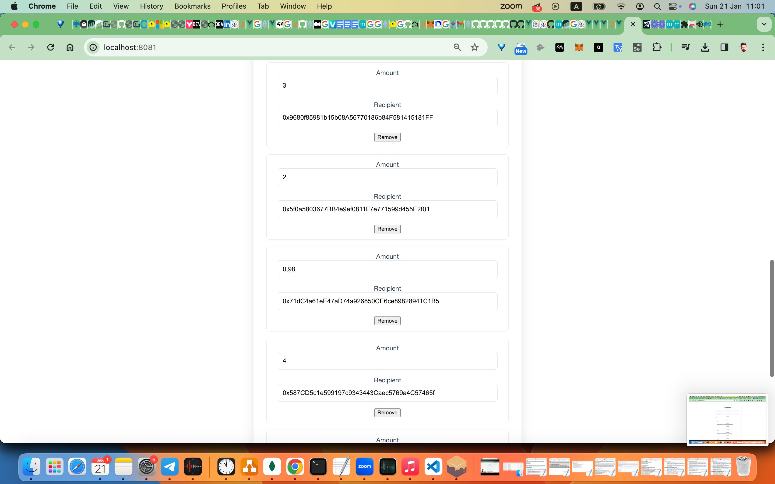The image size is (775, 484).
Task: Remove the recipient with amount 3
Action: coord(387,137)
